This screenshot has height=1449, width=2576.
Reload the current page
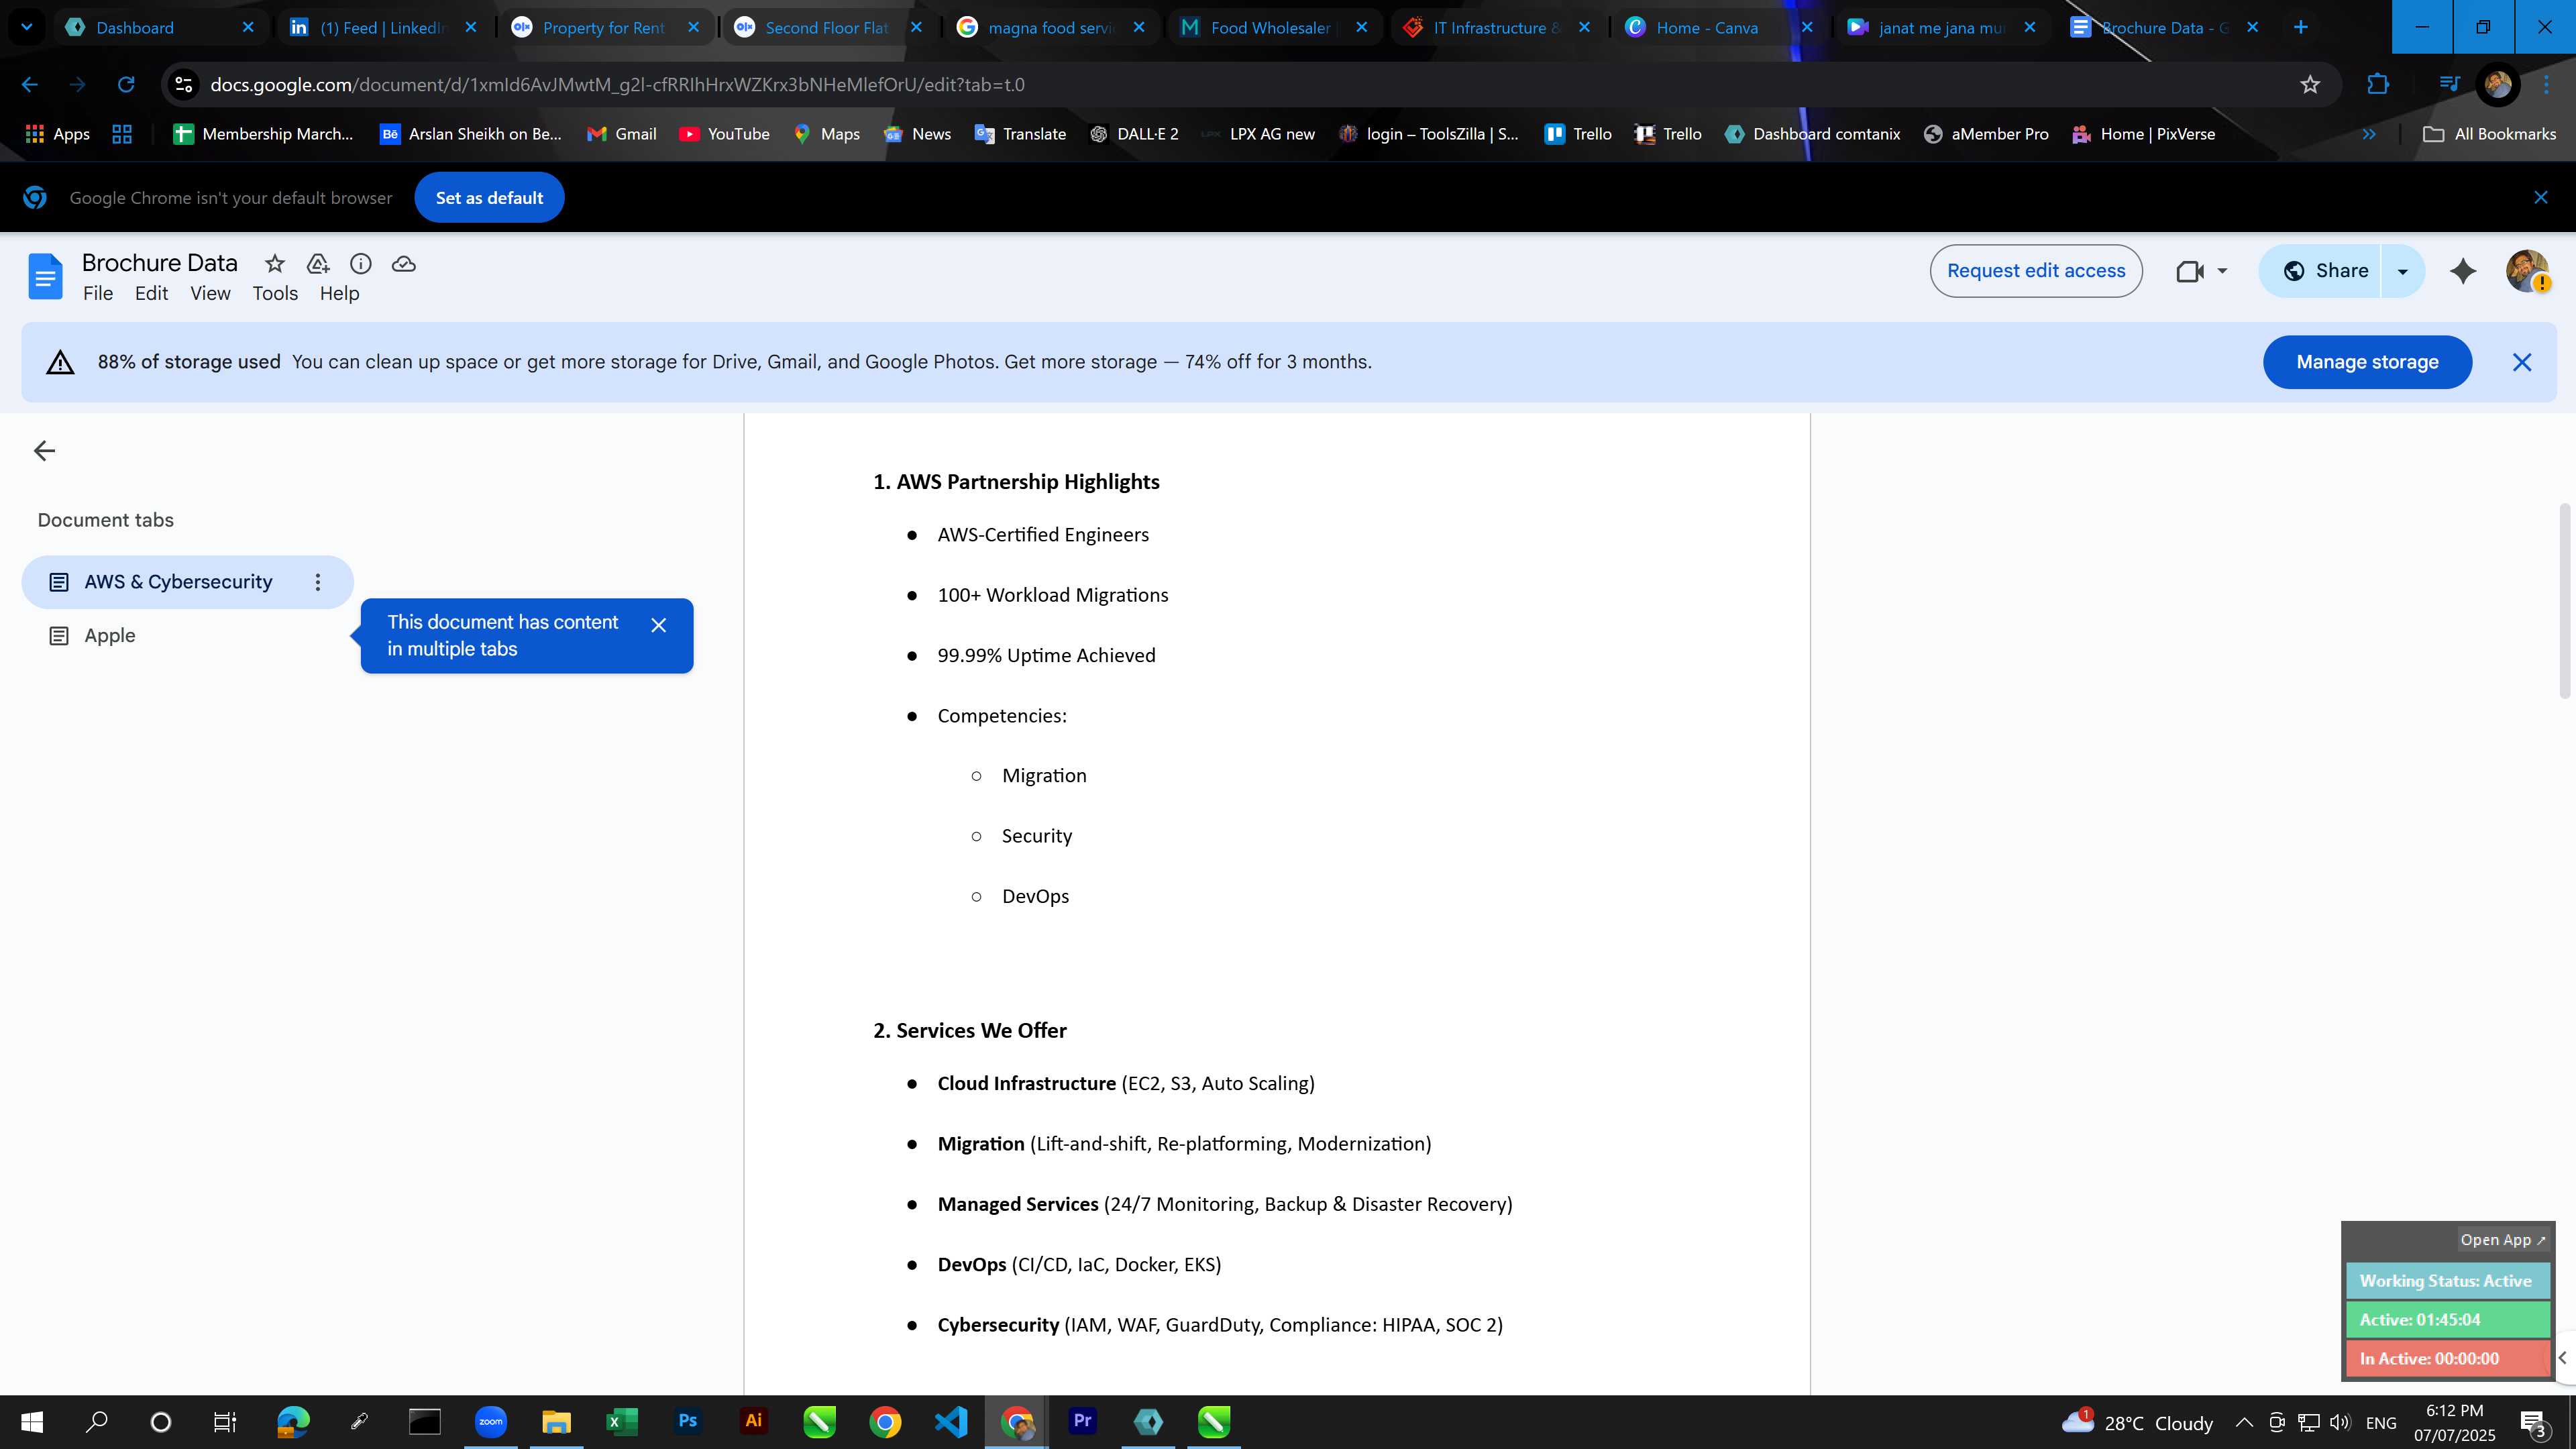coord(126,85)
